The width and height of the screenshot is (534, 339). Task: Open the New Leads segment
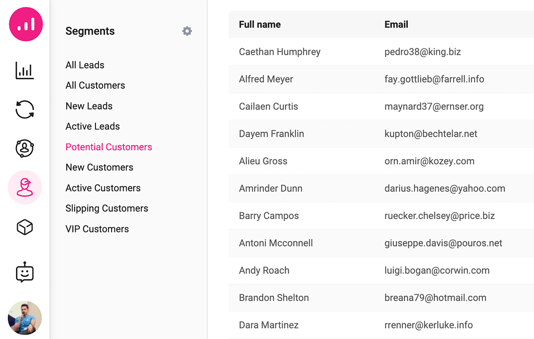89,106
